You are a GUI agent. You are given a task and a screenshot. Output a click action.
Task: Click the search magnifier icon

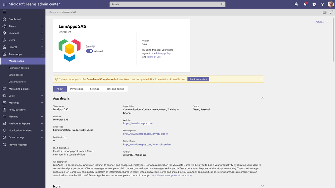(x=222, y=4)
